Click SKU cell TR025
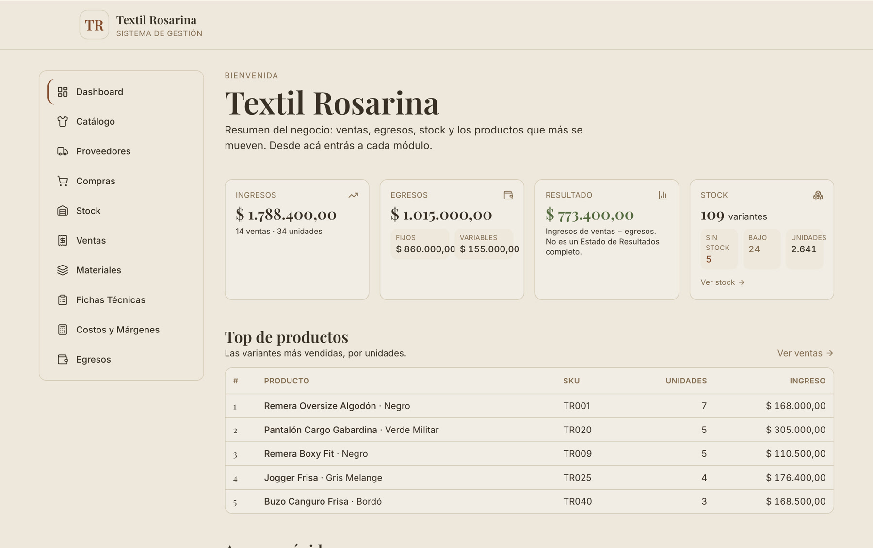 (577, 478)
